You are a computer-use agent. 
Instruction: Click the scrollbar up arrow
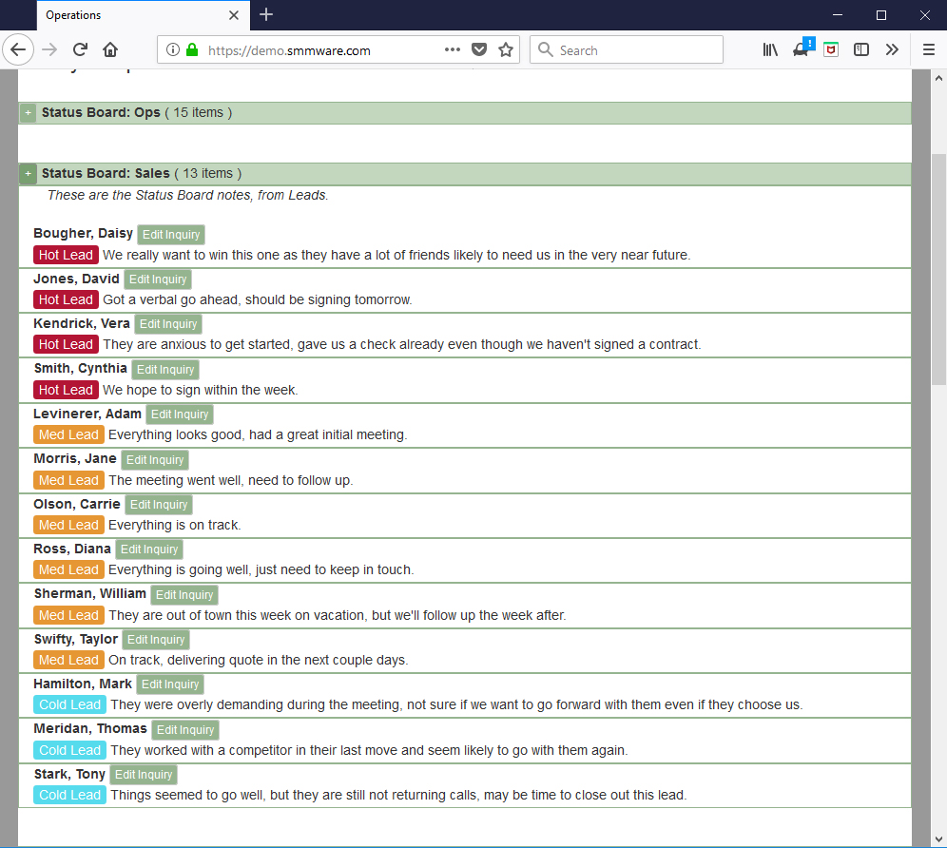click(938, 78)
